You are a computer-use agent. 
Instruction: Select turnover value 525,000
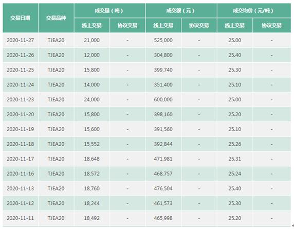pos(163,40)
